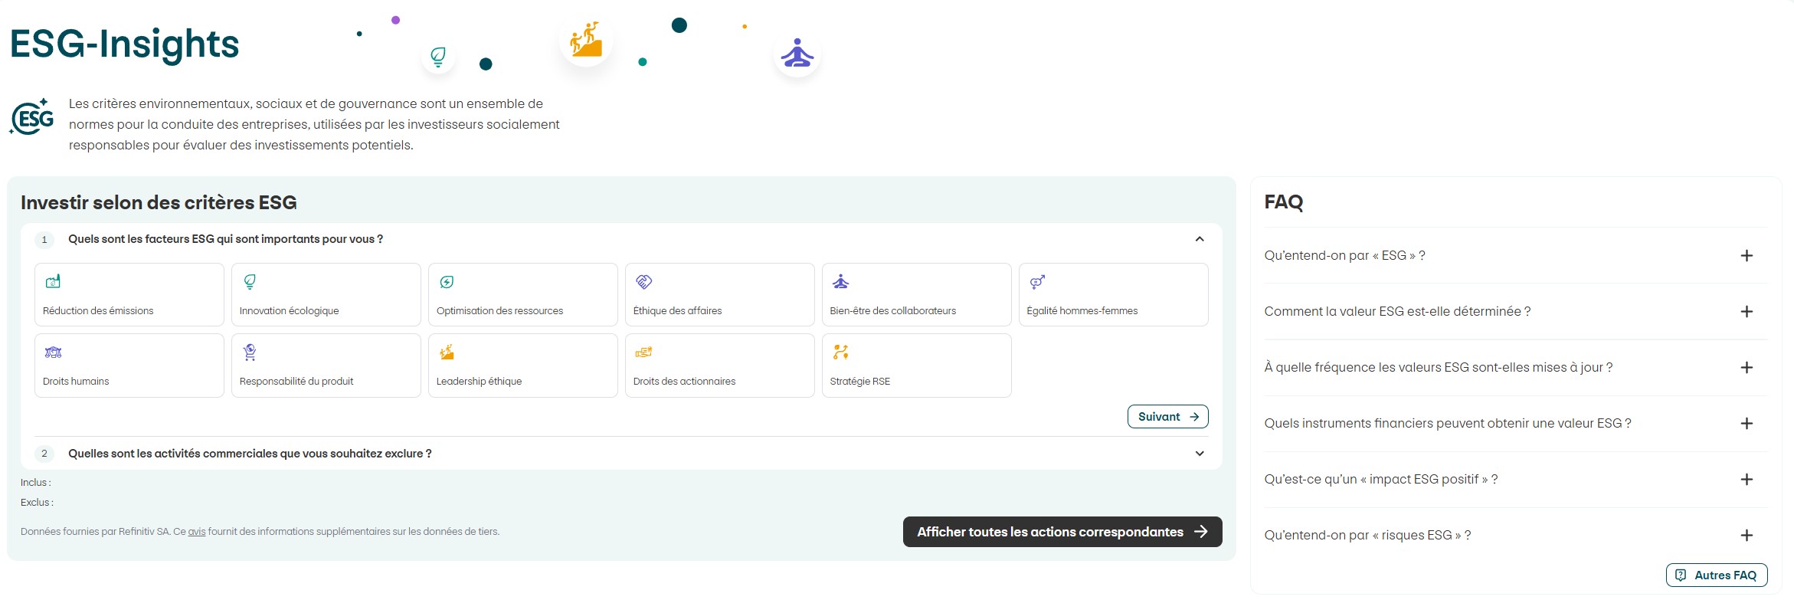Open the Refinitiv "avis" link
This screenshot has height=600, width=1794.
point(197,532)
